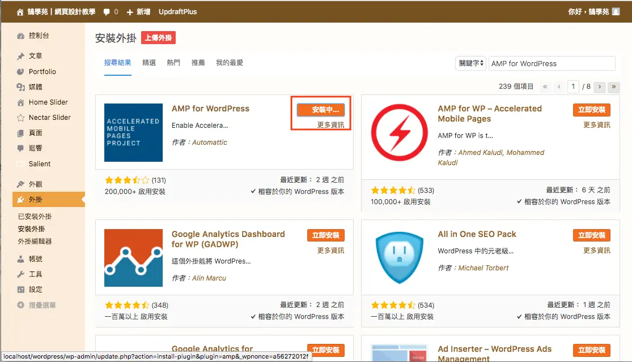Click the 上傳外掛 upload button
The image size is (632, 362).
158,38
